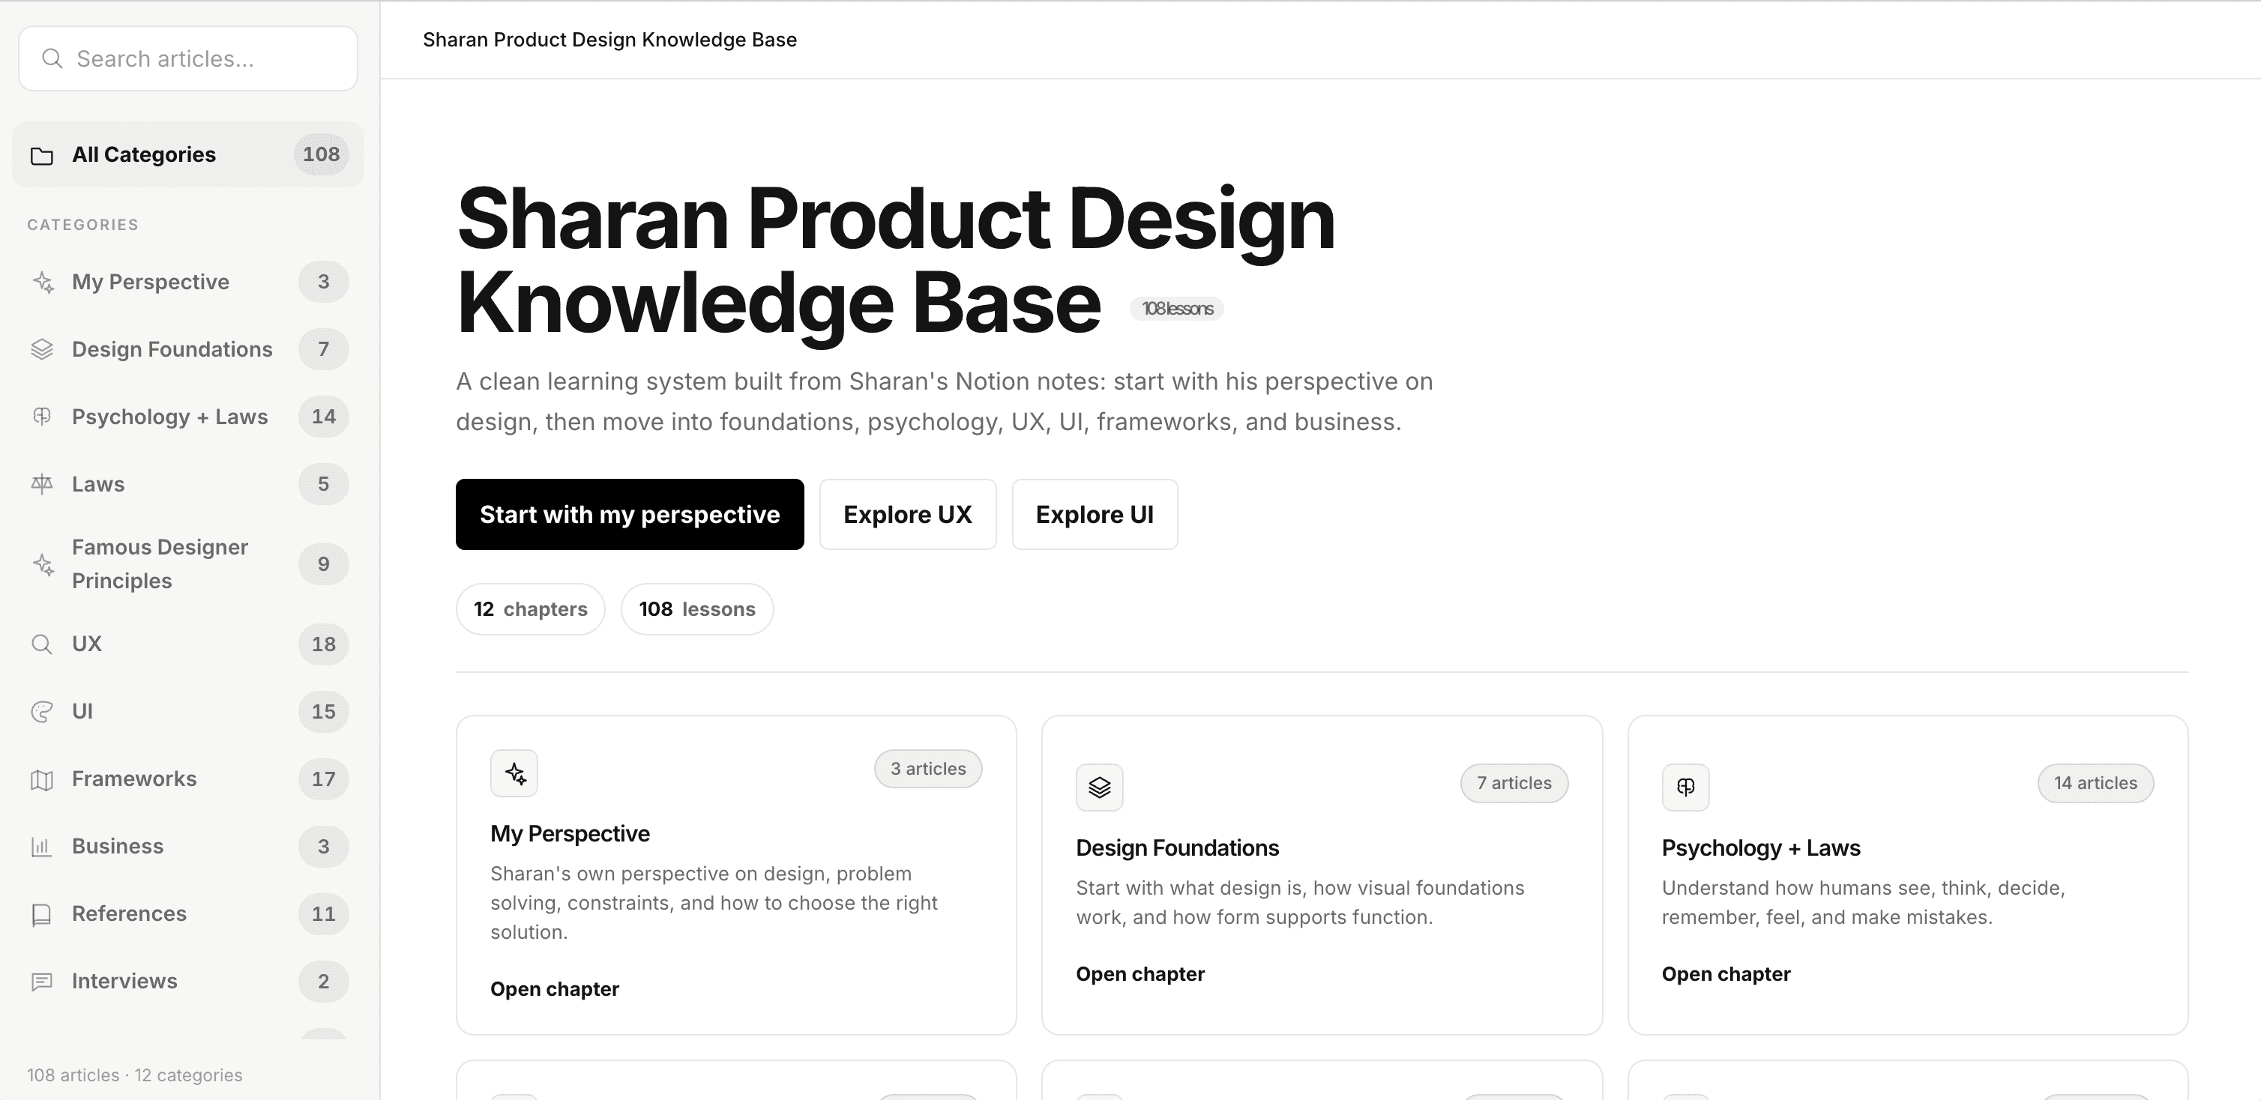This screenshot has height=1100, width=2261.
Task: Click the map icon beside Frameworks
Action: point(42,779)
